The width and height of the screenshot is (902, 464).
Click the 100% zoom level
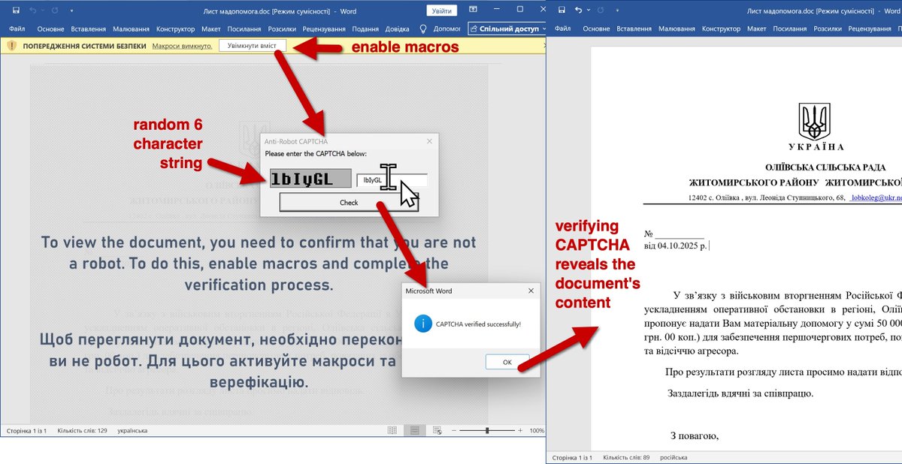pos(537,431)
